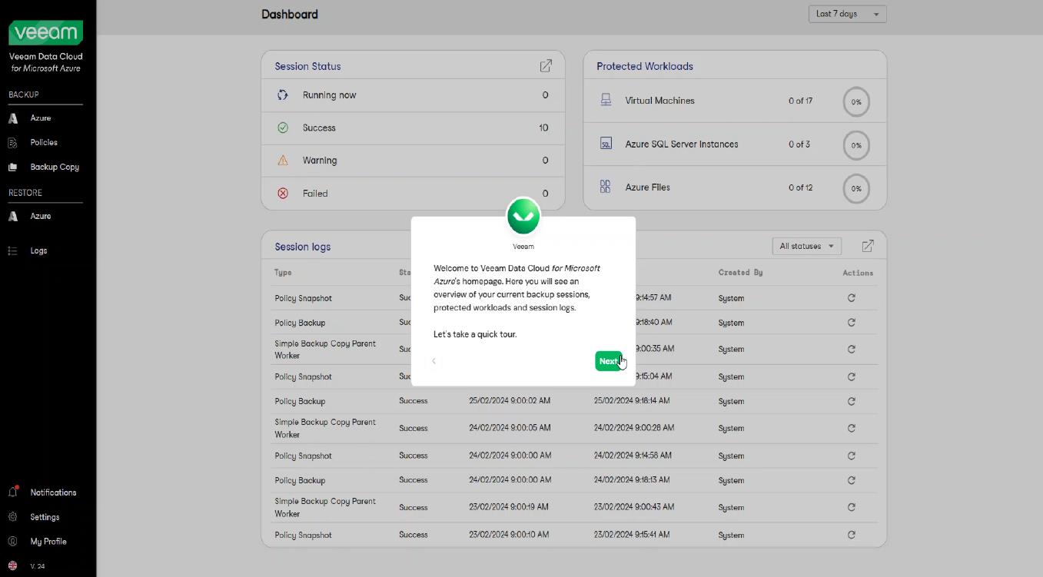1043x577 pixels.
Task: Click the Type column header in Session logs
Action: coord(283,273)
